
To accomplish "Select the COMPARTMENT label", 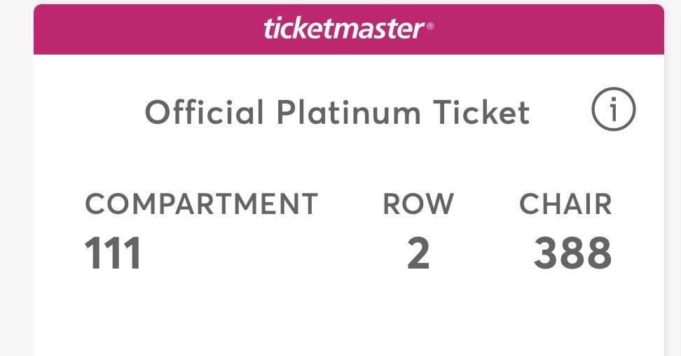I will pos(202,204).
